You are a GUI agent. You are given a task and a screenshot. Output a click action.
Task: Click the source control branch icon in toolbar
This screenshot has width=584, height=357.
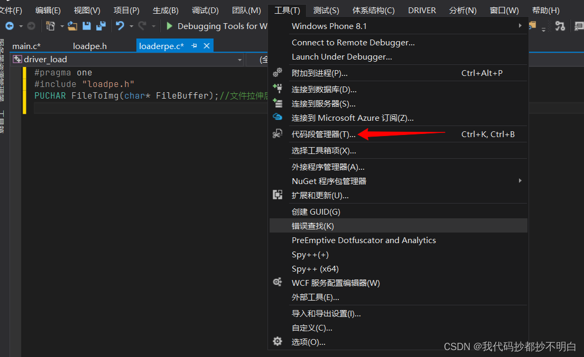click(x=560, y=25)
